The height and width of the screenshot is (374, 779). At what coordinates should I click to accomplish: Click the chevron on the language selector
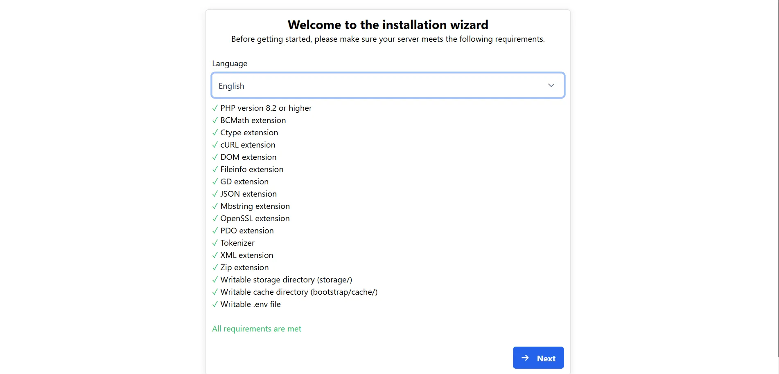(551, 85)
